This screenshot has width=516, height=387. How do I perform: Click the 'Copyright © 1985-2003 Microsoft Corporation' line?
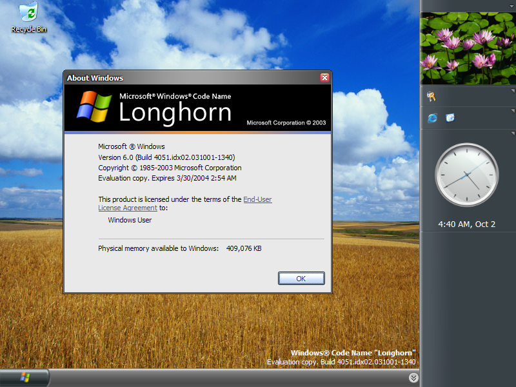point(170,168)
